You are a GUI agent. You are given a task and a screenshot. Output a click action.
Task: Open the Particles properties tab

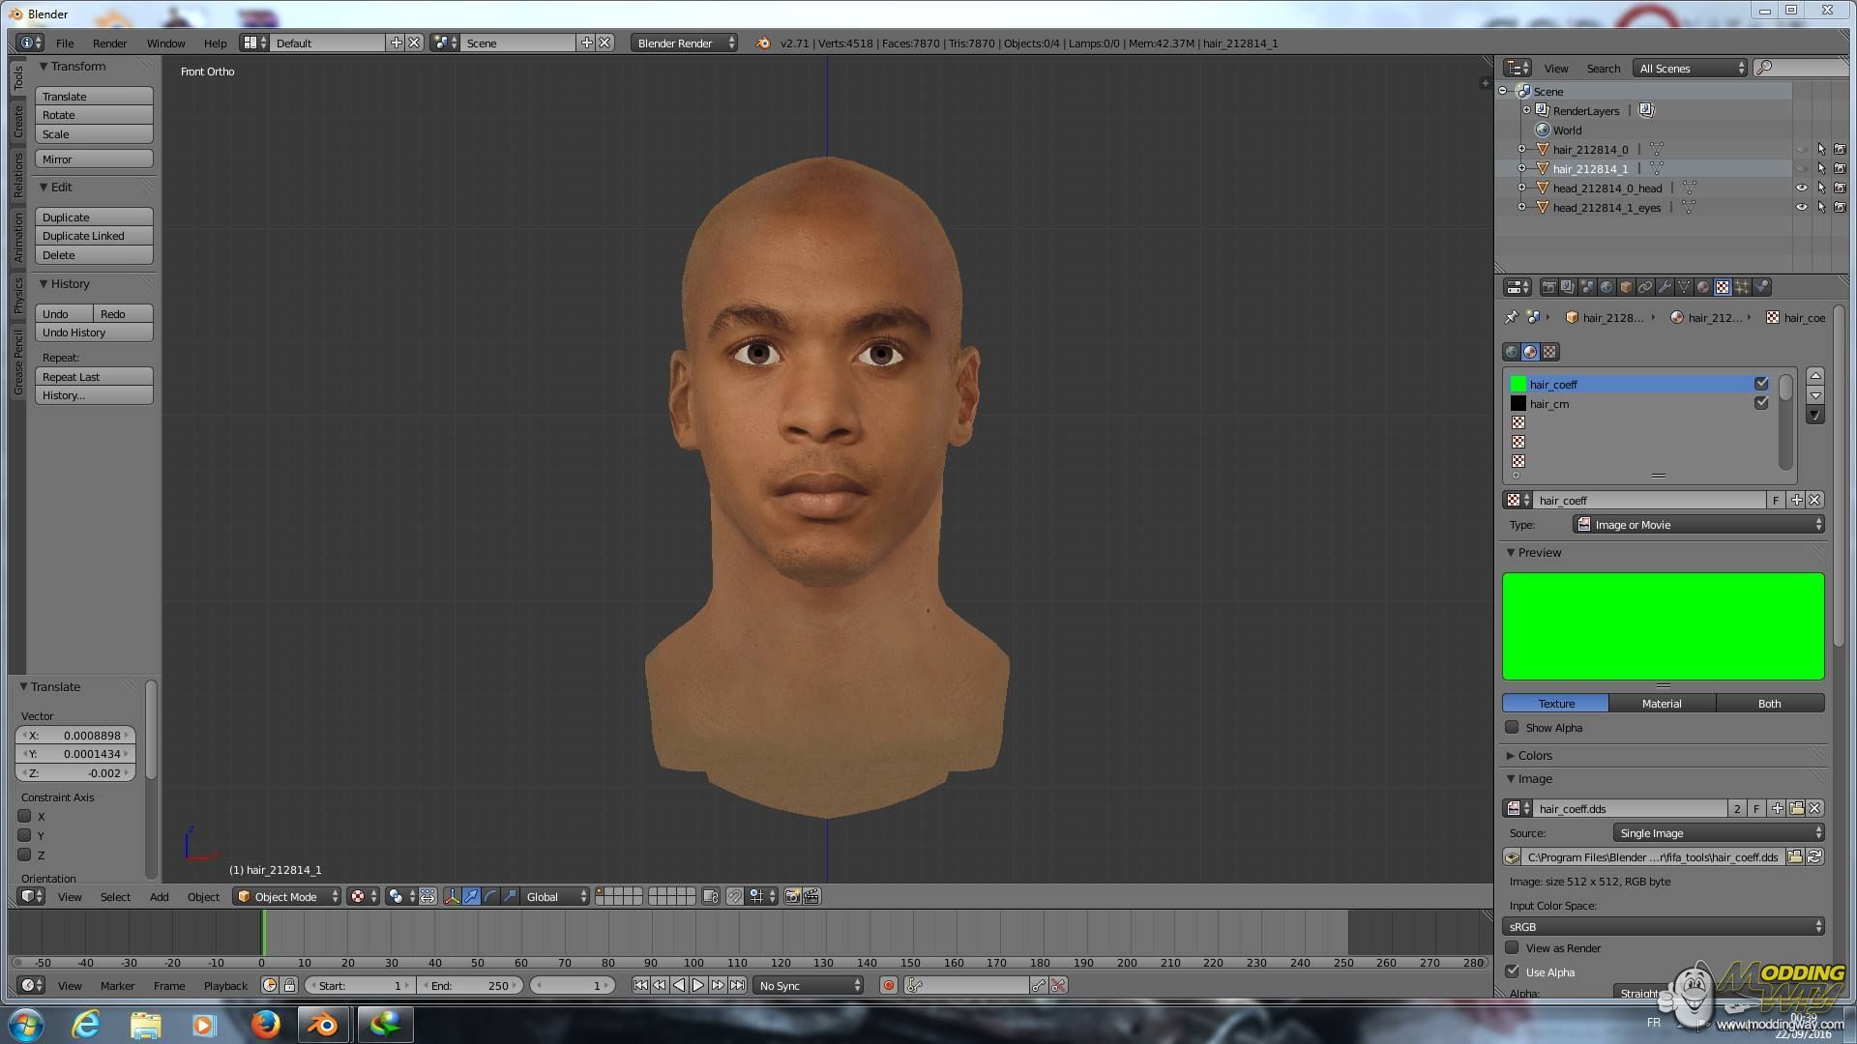pos(1742,287)
